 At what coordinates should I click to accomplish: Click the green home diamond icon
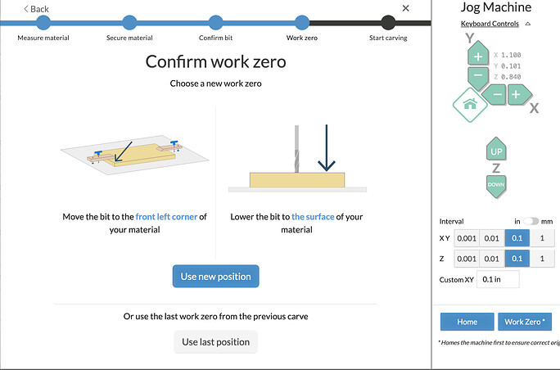coord(470,105)
